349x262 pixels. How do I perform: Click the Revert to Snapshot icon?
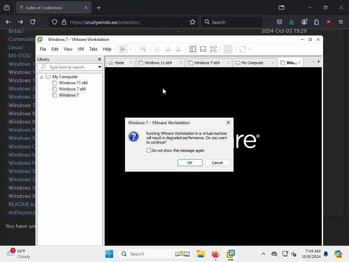click(x=168, y=49)
